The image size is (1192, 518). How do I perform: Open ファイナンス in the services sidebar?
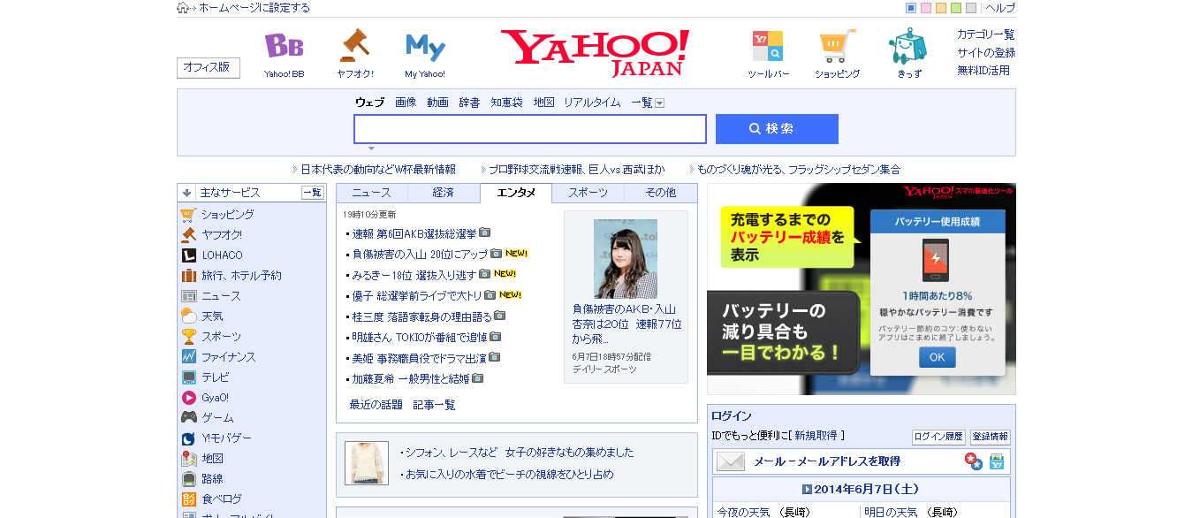[228, 357]
